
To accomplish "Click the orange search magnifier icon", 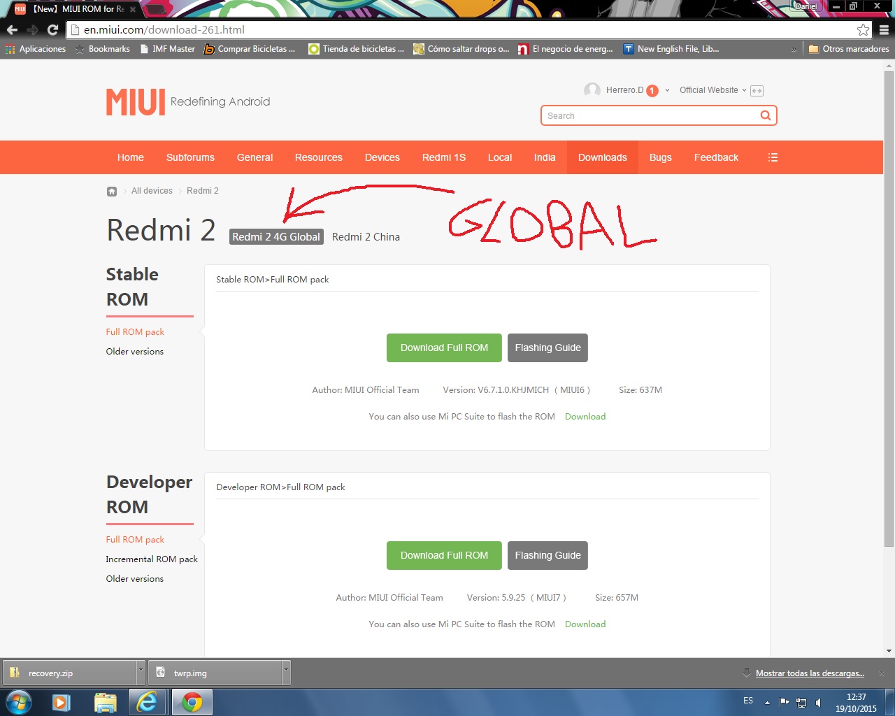I will (x=766, y=115).
